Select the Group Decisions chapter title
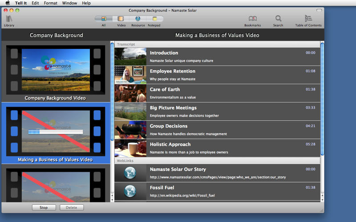This screenshot has width=356, height=222. pos(169,126)
